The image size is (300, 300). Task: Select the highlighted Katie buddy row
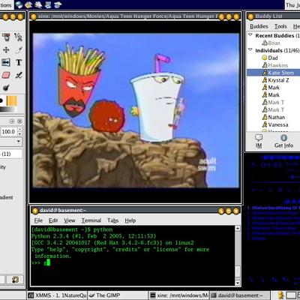click(x=273, y=73)
